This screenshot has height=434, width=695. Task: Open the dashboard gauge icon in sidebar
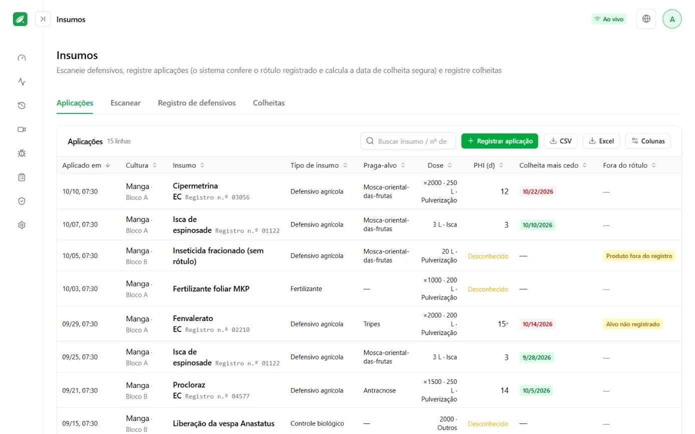click(22, 57)
